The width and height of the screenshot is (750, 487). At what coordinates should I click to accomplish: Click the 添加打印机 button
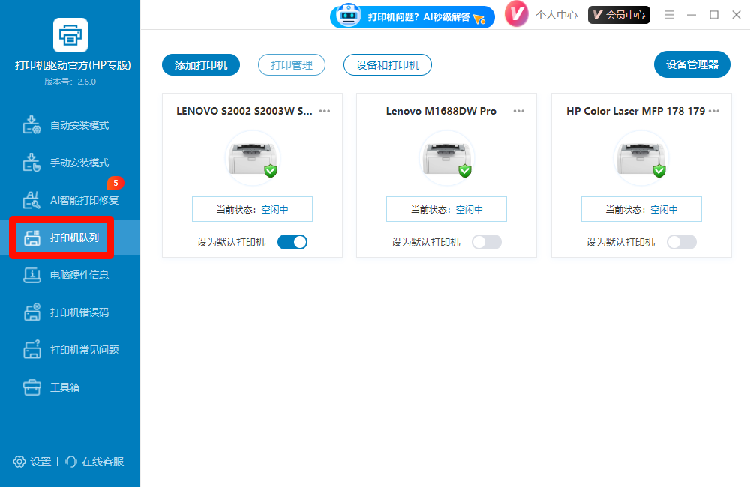[x=200, y=65]
